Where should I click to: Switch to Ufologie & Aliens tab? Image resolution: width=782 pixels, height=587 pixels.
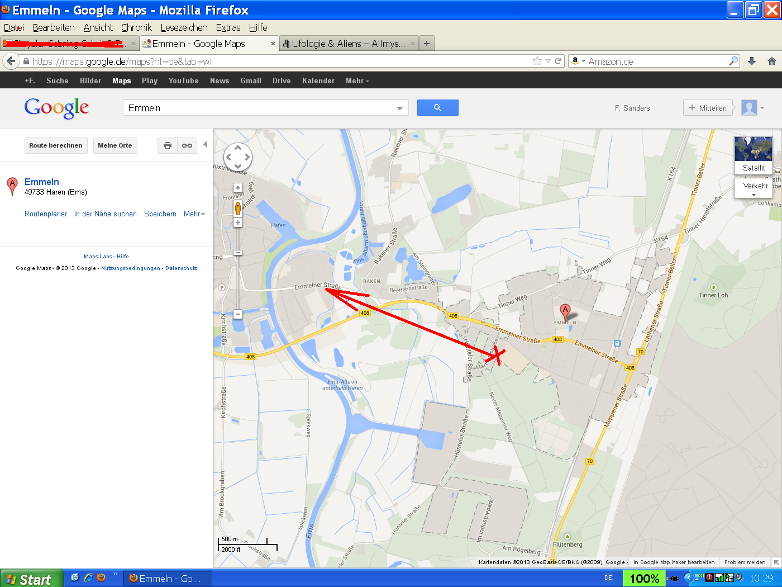(349, 44)
